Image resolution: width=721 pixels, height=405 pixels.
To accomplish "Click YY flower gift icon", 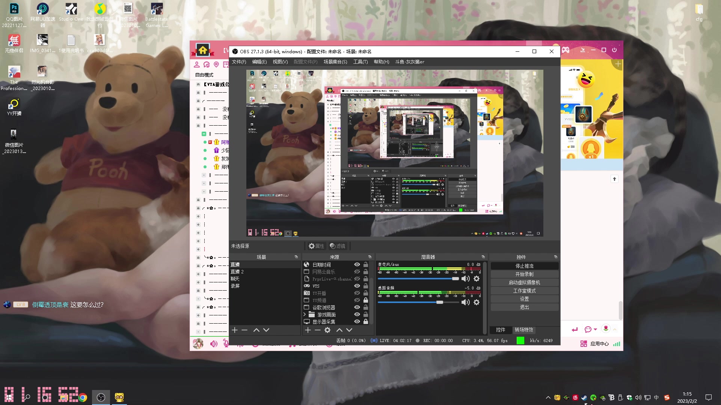I will pyautogui.click(x=606, y=328).
